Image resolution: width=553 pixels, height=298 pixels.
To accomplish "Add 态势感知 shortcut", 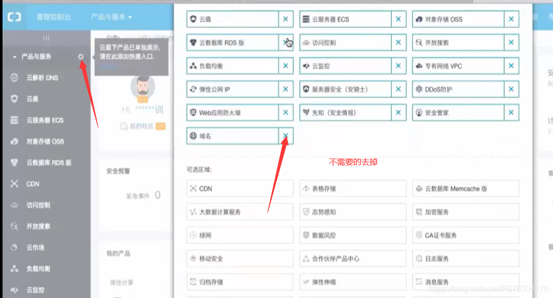I will pos(353,212).
